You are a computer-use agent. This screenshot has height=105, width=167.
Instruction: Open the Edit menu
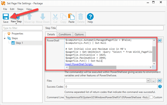[x=12, y=9]
